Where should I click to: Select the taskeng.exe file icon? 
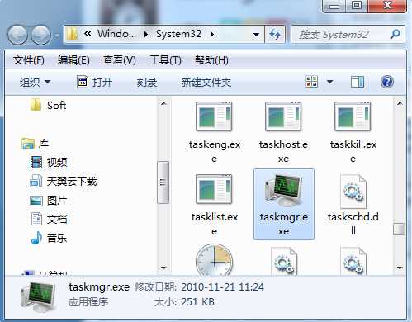(214, 116)
